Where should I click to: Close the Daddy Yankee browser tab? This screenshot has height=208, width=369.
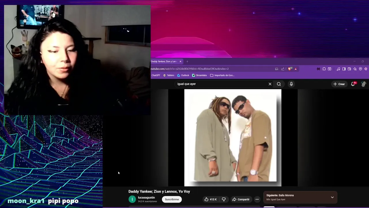[x=180, y=62]
